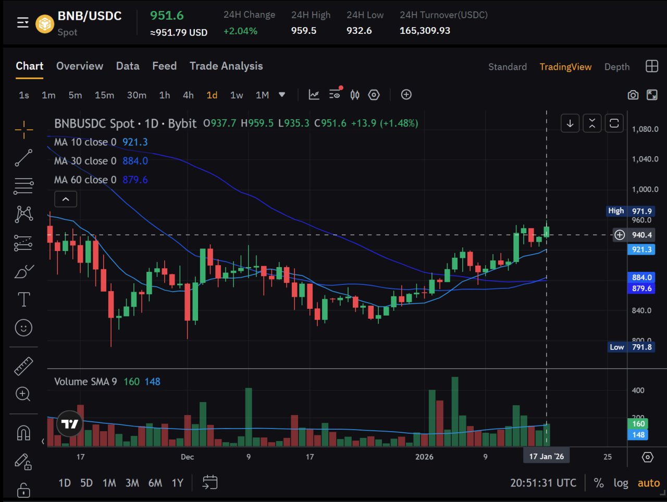This screenshot has width=667, height=502.
Task: Toggle log scale on price axis
Action: click(x=621, y=483)
